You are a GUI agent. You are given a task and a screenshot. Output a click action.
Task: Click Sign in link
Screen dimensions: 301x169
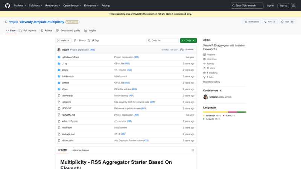[x=270, y=6]
